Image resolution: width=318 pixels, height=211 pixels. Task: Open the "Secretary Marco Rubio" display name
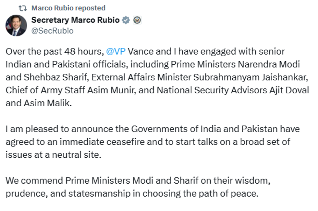coord(76,20)
